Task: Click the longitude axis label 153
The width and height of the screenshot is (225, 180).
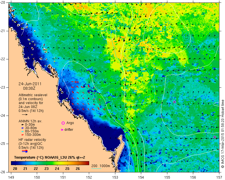Action: click(x=115, y=177)
